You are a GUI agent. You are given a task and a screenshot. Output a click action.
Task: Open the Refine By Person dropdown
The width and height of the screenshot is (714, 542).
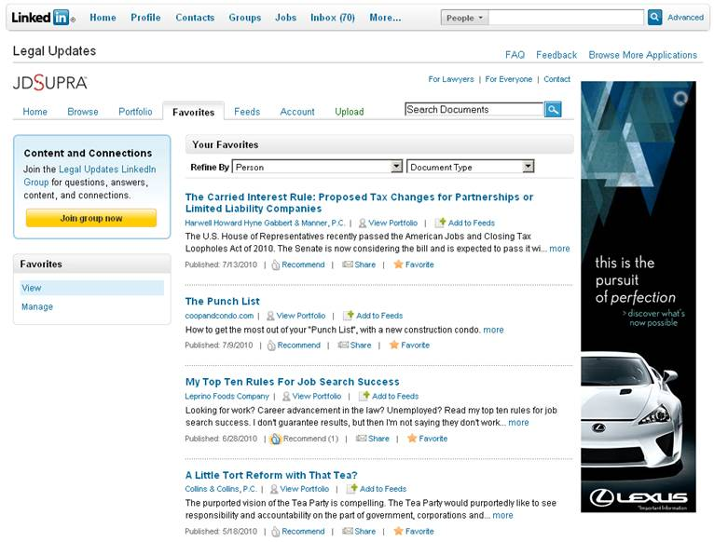(317, 167)
